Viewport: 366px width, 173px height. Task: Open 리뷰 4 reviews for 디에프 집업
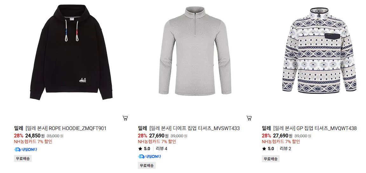(x=161, y=149)
